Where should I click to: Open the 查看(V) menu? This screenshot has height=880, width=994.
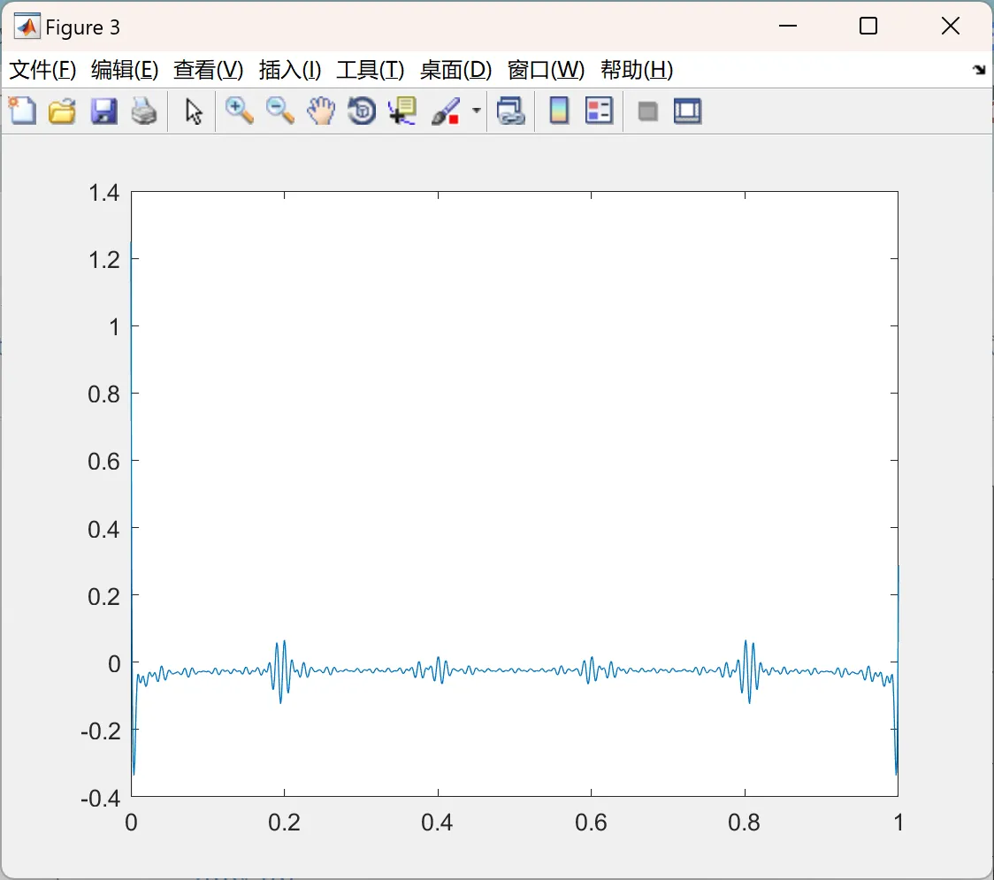(208, 70)
